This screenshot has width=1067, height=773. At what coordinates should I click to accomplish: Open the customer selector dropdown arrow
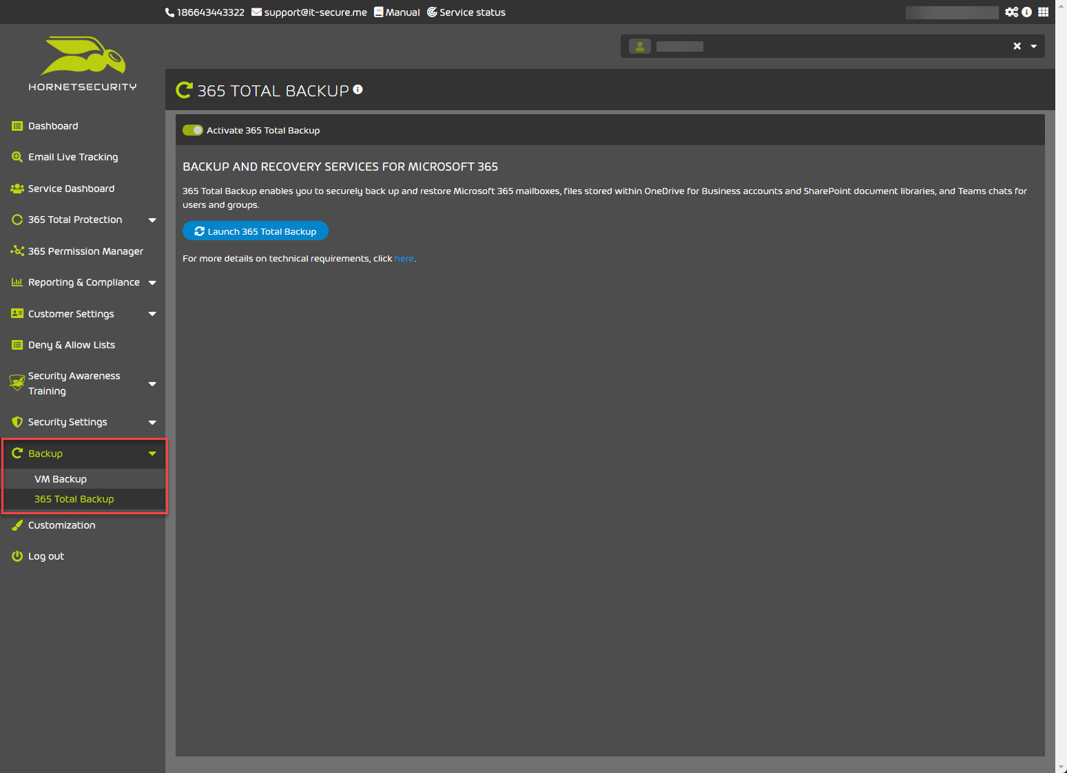[1034, 47]
